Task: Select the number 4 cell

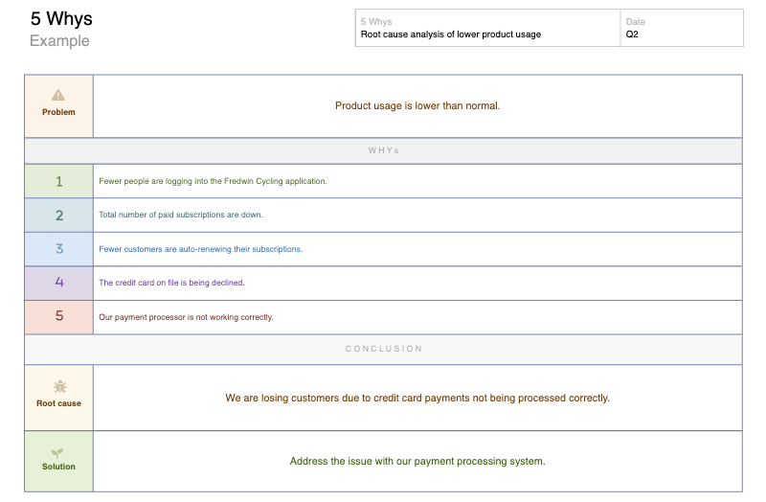Action: click(58, 283)
